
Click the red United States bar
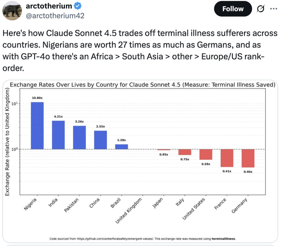(x=206, y=154)
